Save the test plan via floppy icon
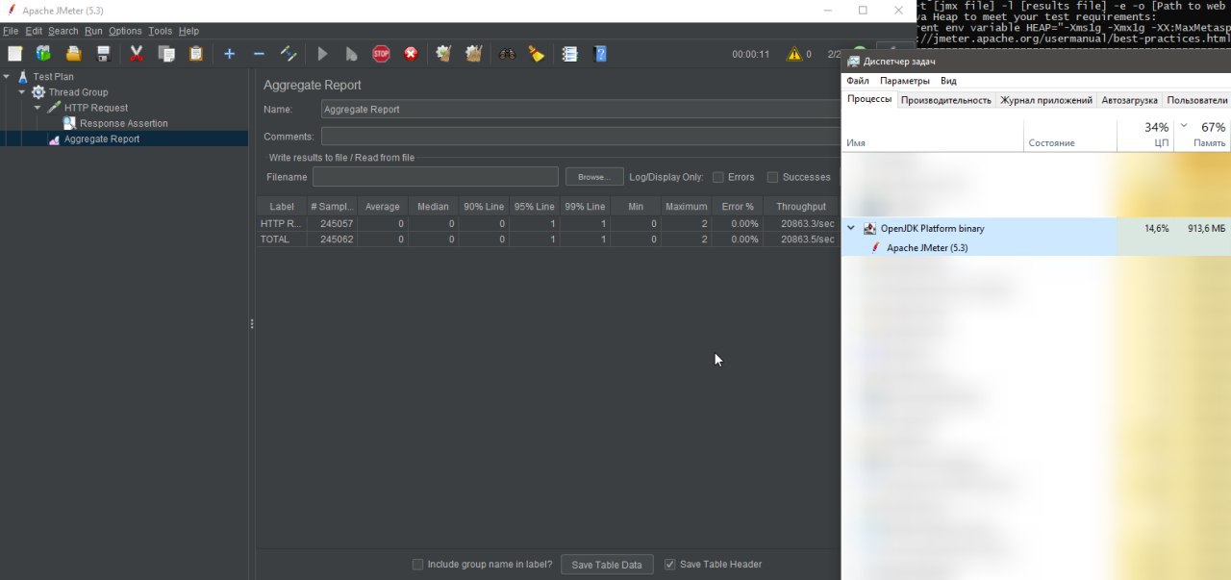Screen dimensions: 1231x580 click(103, 54)
